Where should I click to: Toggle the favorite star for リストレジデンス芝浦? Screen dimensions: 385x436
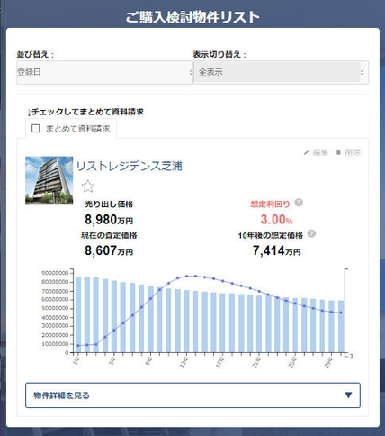[88, 186]
